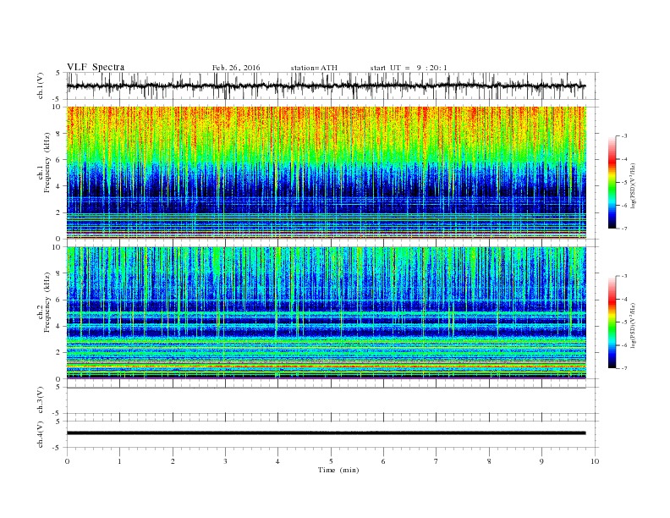Click the log(PSD) label beside ch.2 colorbar
Screen dimensions: 670x518
(x=632, y=325)
